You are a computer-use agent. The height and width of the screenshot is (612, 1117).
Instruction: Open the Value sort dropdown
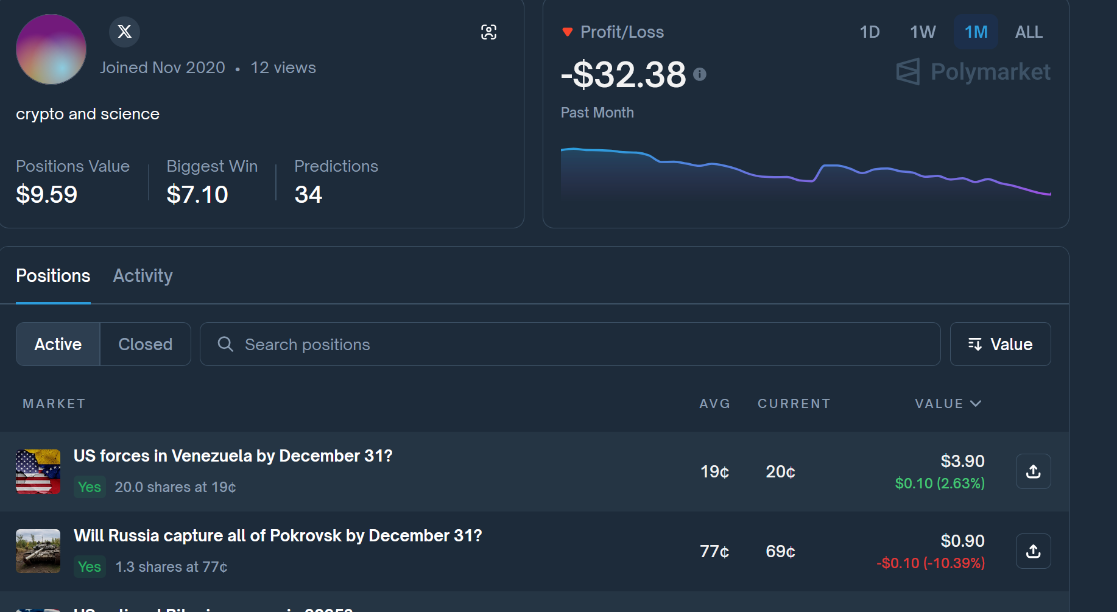click(1000, 344)
